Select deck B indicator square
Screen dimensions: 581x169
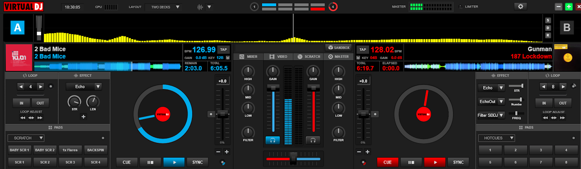pos(567,28)
